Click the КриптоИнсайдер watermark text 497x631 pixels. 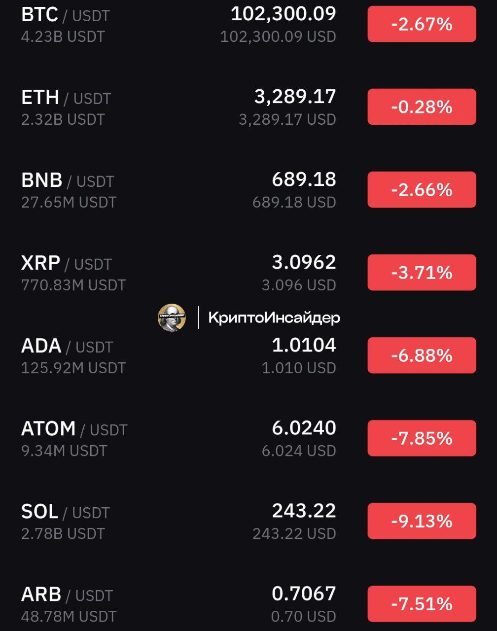[274, 318]
